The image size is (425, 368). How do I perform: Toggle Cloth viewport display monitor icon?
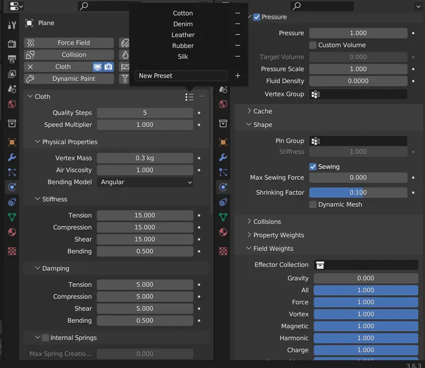click(x=98, y=67)
